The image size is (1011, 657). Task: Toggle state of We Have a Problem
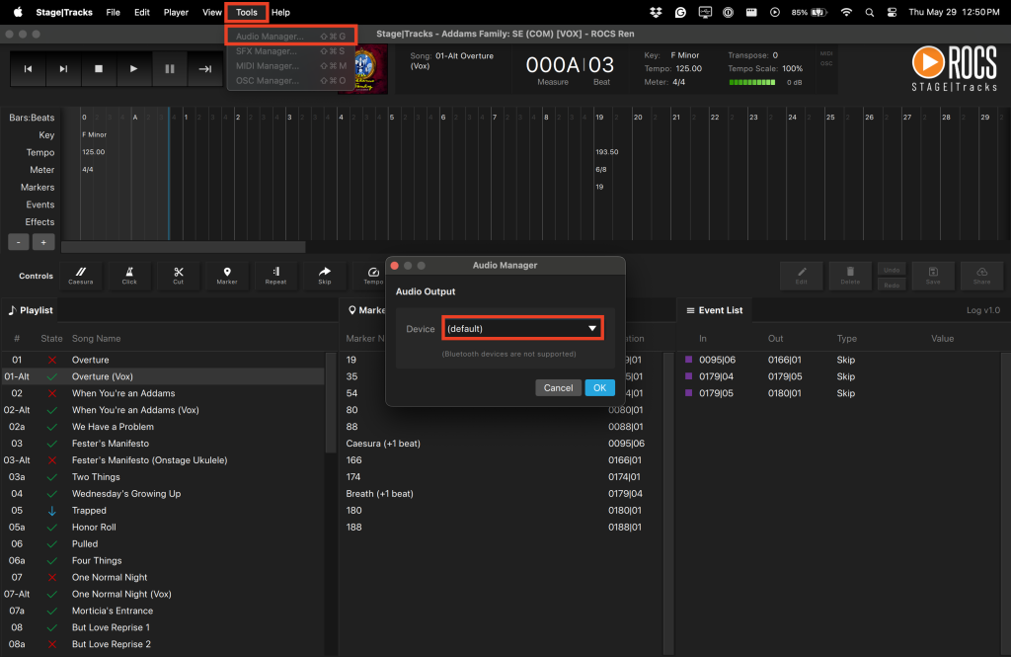click(52, 427)
